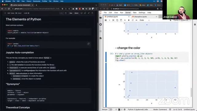197x111 pixels.
Task: Click the '- change the color' markdown heading
Action: pos(128,48)
